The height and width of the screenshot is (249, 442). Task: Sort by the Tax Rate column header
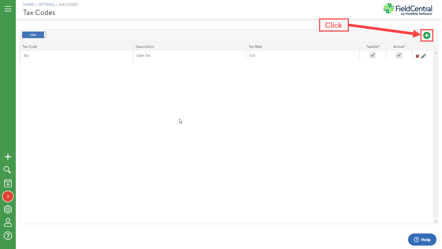(255, 47)
